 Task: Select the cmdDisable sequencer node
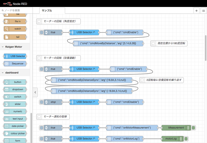tap(125, 102)
